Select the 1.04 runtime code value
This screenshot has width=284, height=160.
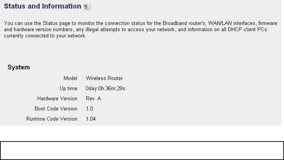(x=91, y=119)
